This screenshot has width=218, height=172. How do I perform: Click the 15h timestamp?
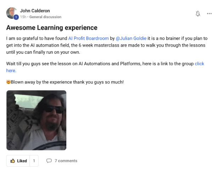click(23, 17)
